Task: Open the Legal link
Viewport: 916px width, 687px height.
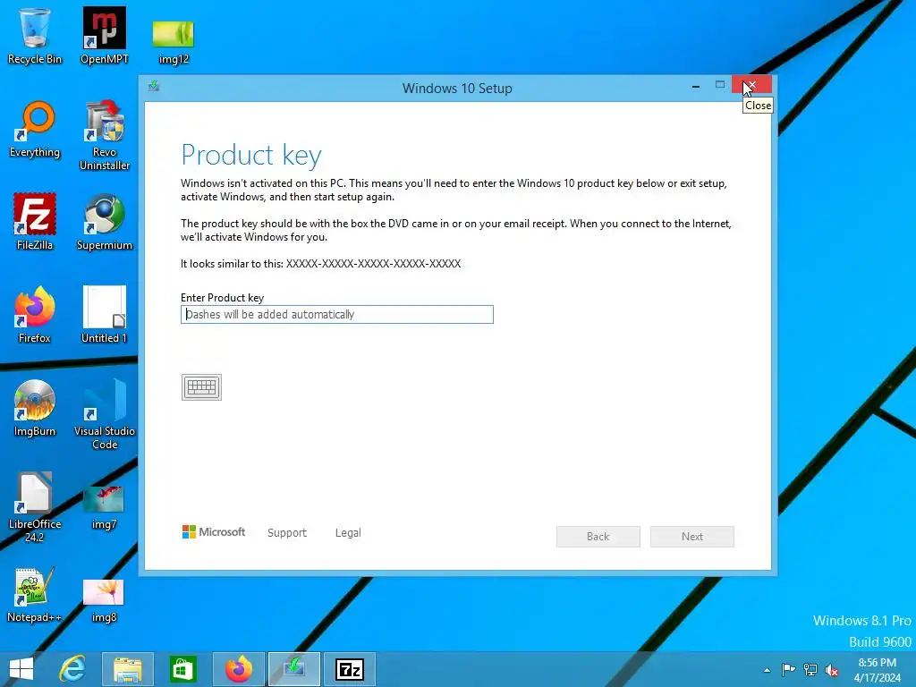Action: [348, 533]
